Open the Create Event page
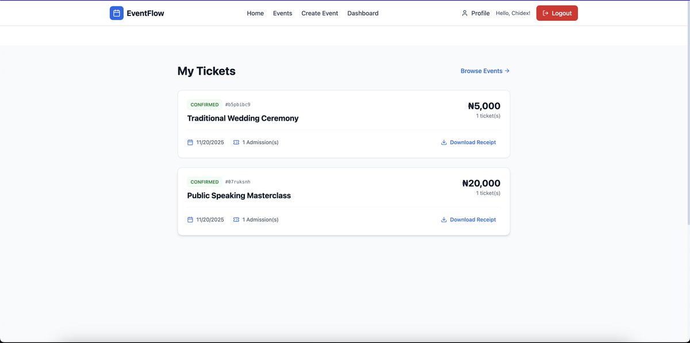Viewport: 690px width, 343px height. 320,13
